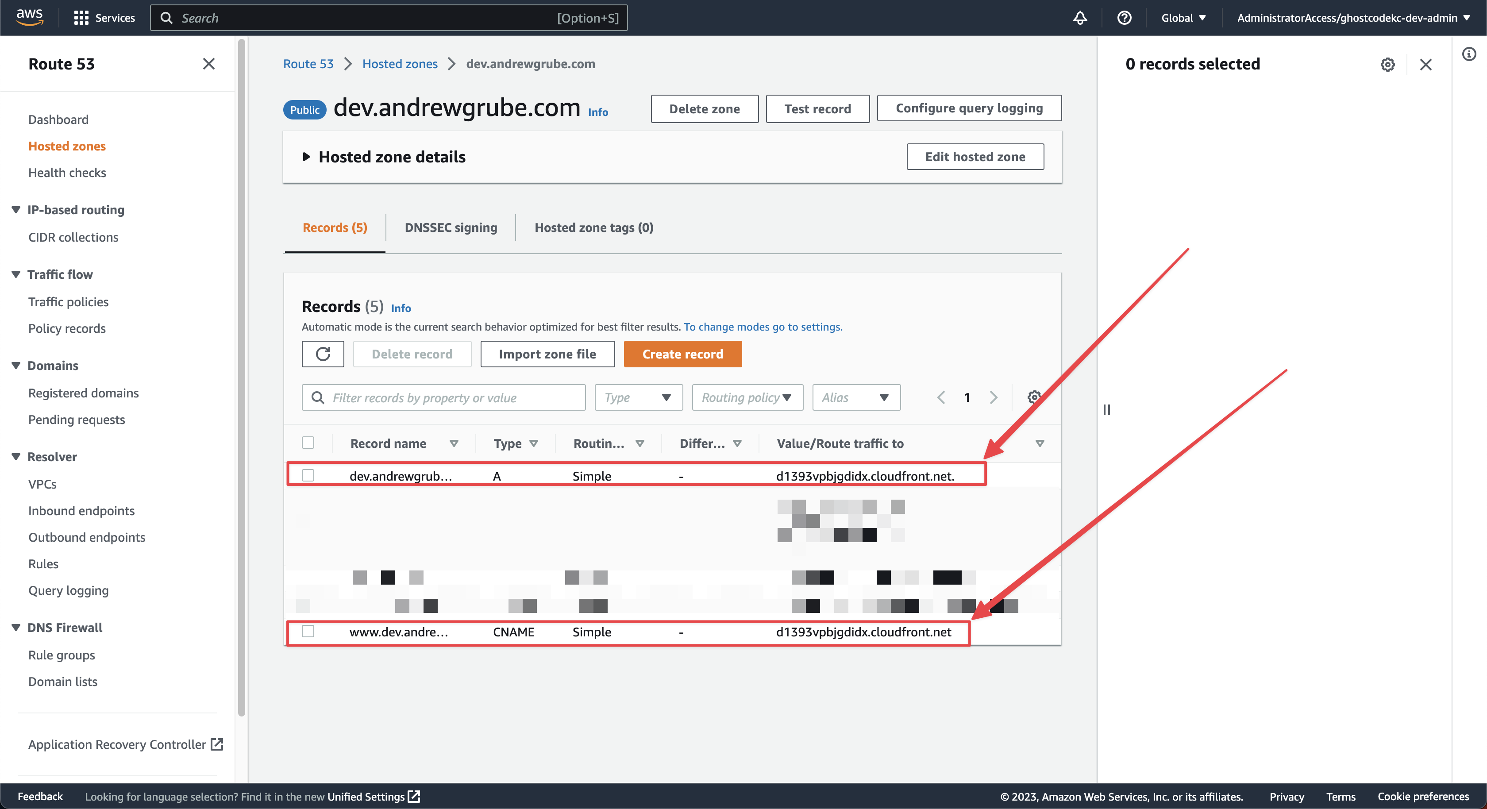The height and width of the screenshot is (809, 1487).
Task: Open the records table preferences gear
Action: coord(1034,397)
